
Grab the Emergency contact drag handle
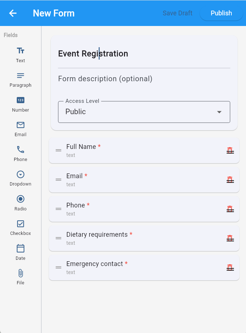tap(58, 267)
